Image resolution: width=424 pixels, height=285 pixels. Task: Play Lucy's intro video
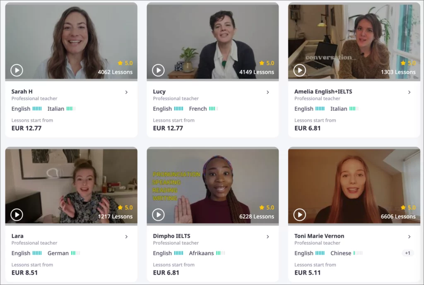coord(158,70)
